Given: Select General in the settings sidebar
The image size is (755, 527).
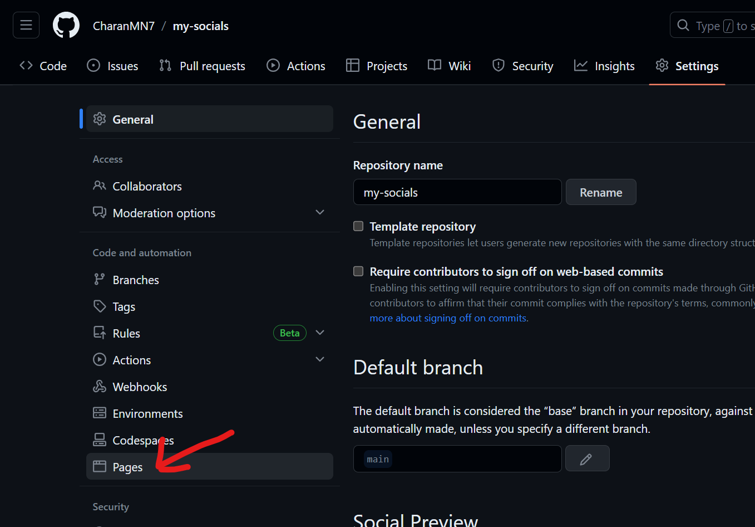Looking at the screenshot, I should pyautogui.click(x=210, y=119).
